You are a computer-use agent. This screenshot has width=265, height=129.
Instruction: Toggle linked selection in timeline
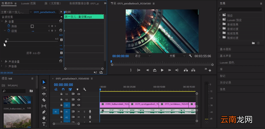(x=70, y=89)
